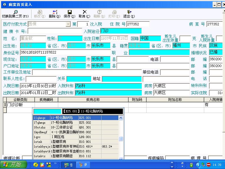Select the 1型糖尿病酮症 E10.112 row
The height and width of the screenshot is (169, 225).
(76, 156)
